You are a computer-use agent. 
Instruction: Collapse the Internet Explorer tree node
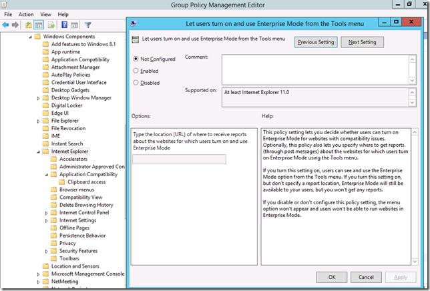[39, 152]
